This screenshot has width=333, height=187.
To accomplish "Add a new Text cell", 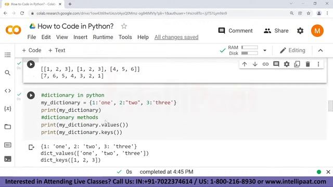I will click(57, 50).
